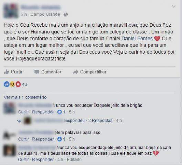The width and height of the screenshot is (182, 165).
Task: Click Responder under the last comment
Action: (x=43, y=159)
